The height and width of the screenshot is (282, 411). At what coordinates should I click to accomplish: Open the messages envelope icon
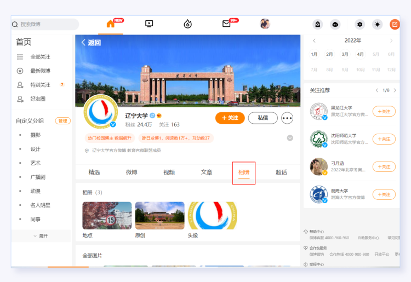(226, 24)
